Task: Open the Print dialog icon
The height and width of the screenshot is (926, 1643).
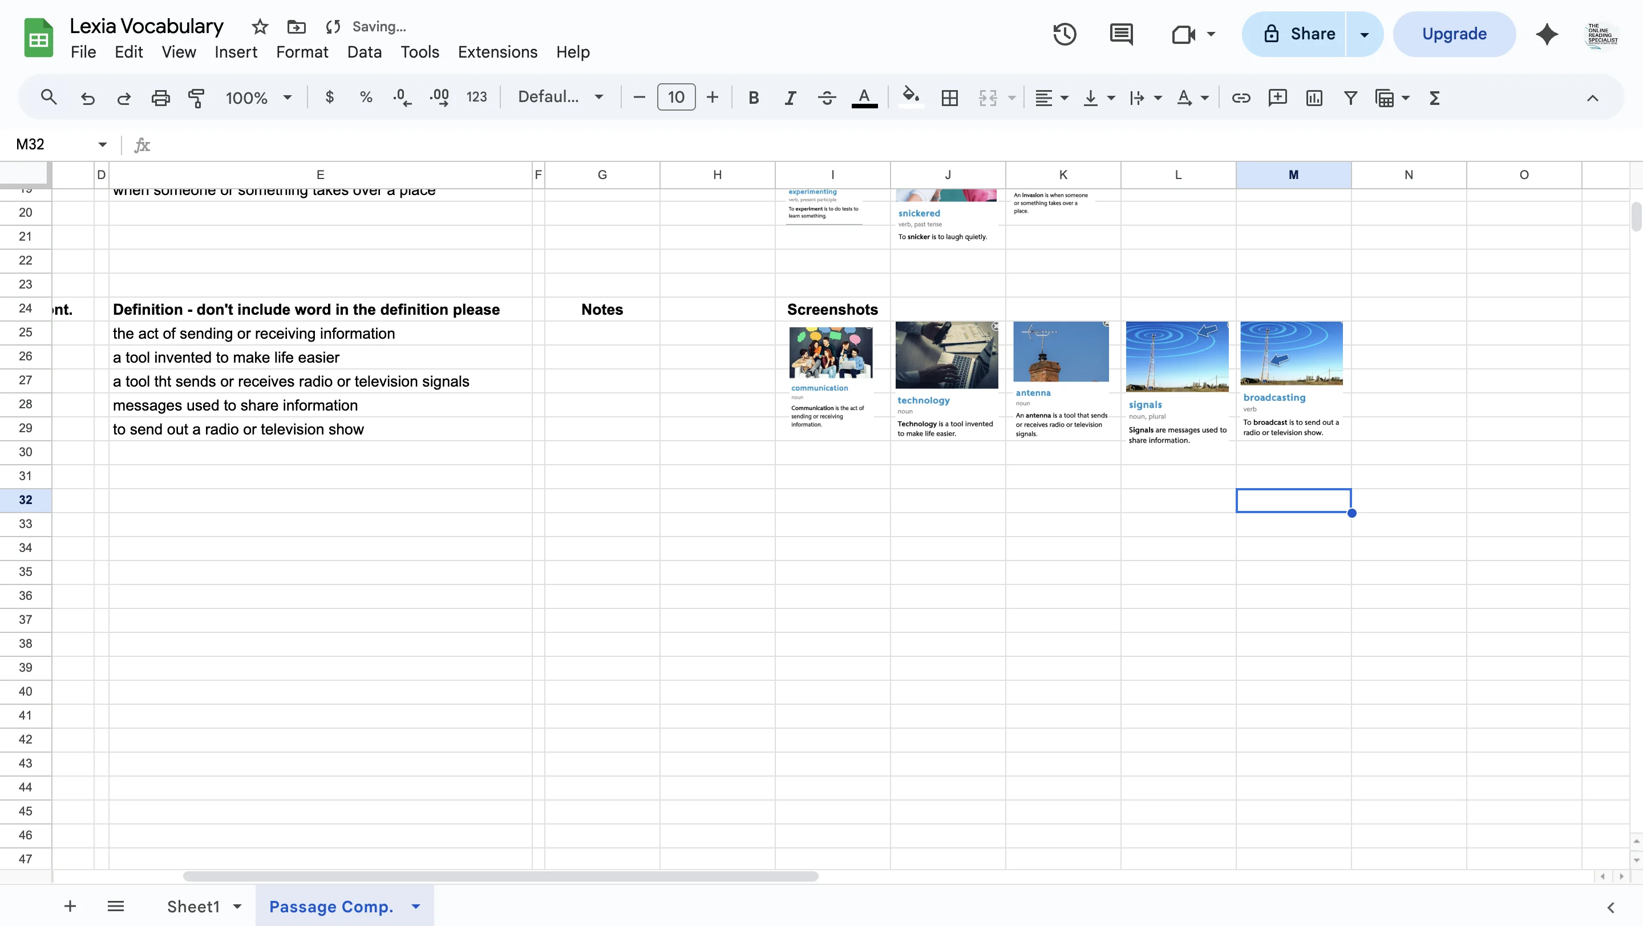Action: click(x=160, y=97)
